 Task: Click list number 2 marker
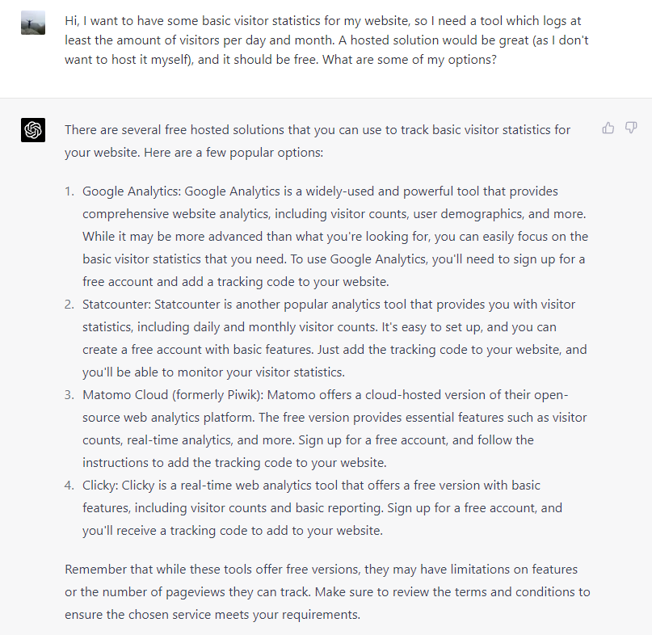click(x=69, y=305)
